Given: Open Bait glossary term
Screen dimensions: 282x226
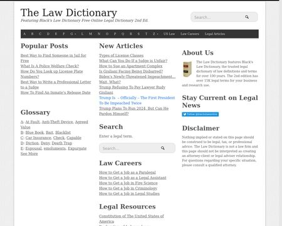Looking at the screenshot, I should tap(50, 132).
